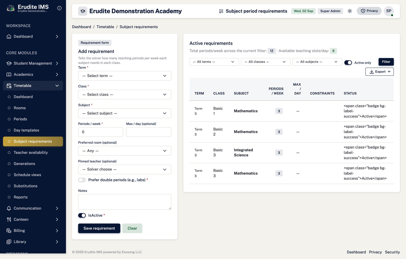Open the Pinned teacher dropdown
This screenshot has height=259, width=406.
(x=125, y=170)
